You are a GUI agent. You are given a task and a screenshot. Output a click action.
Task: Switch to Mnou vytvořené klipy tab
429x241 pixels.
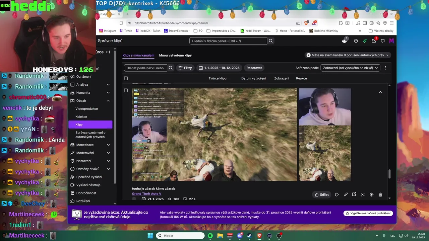click(175, 55)
